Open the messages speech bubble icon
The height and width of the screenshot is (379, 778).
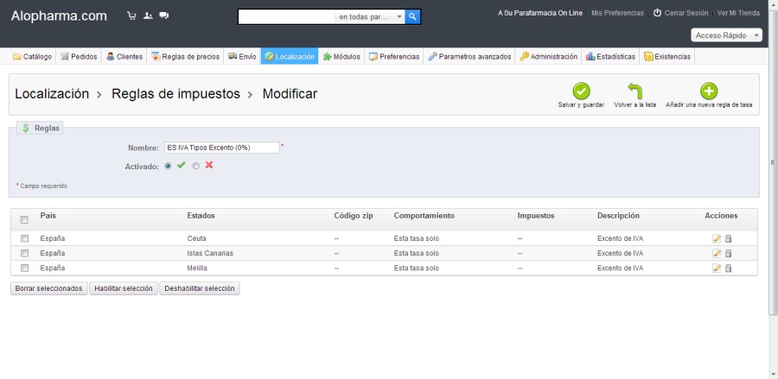164,16
